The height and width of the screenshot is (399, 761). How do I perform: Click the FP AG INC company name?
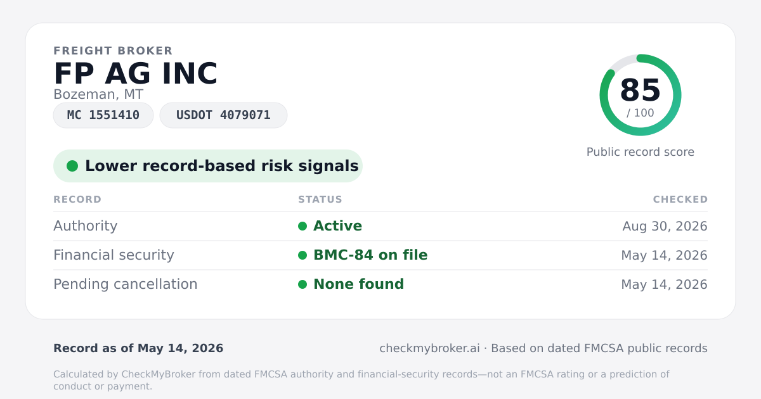136,73
